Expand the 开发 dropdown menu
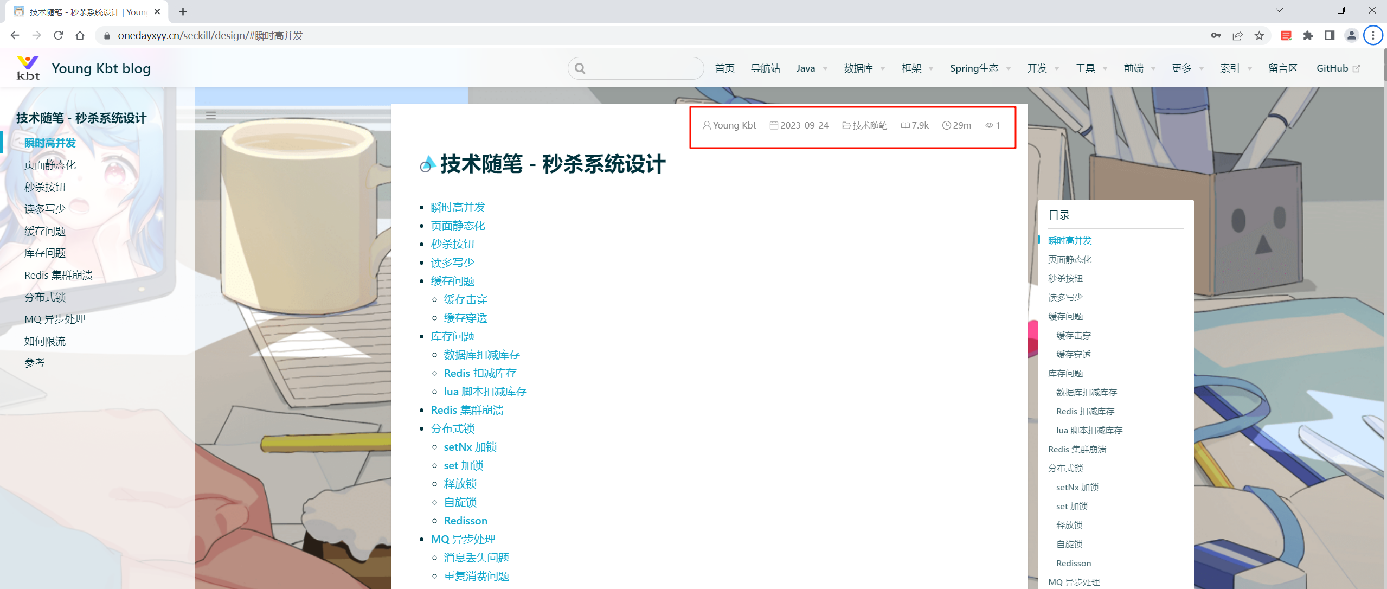The image size is (1387, 589). [x=1043, y=68]
